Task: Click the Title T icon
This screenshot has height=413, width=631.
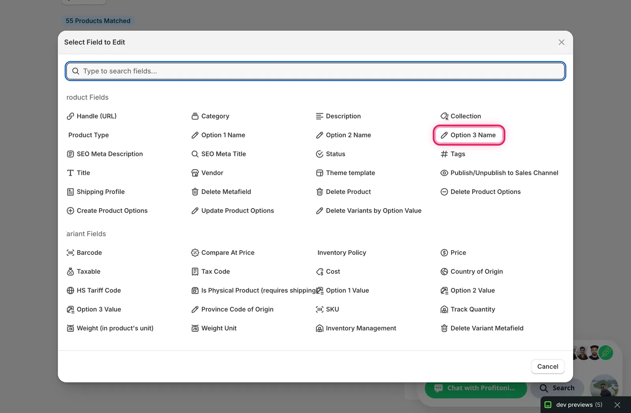Action: pyautogui.click(x=70, y=173)
